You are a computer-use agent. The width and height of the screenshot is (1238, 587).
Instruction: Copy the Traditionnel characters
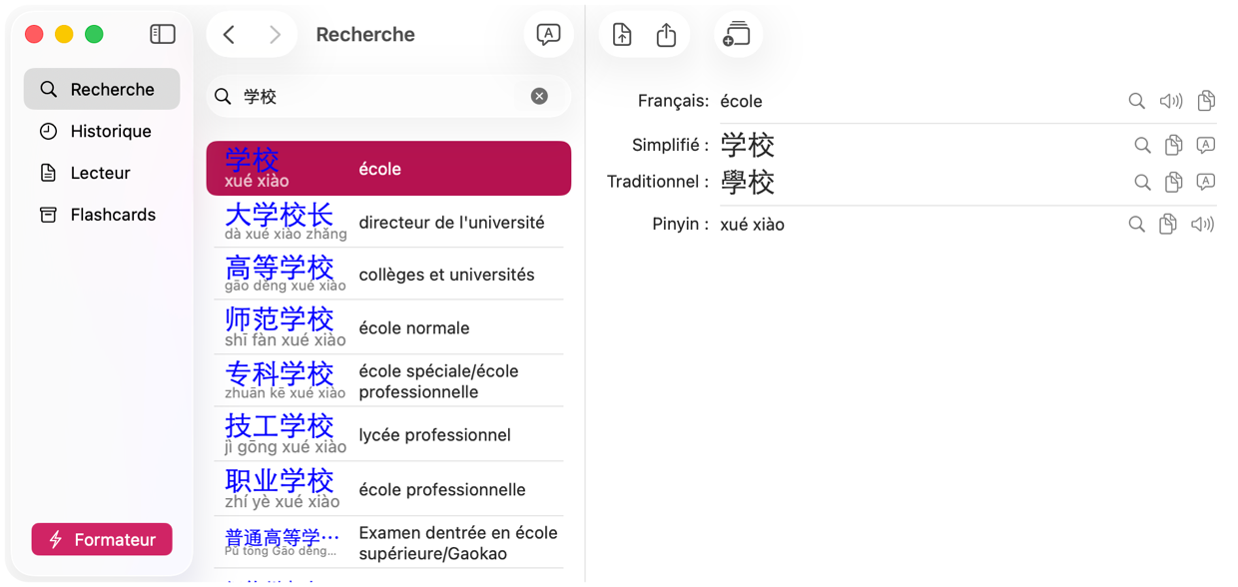click(x=1174, y=183)
